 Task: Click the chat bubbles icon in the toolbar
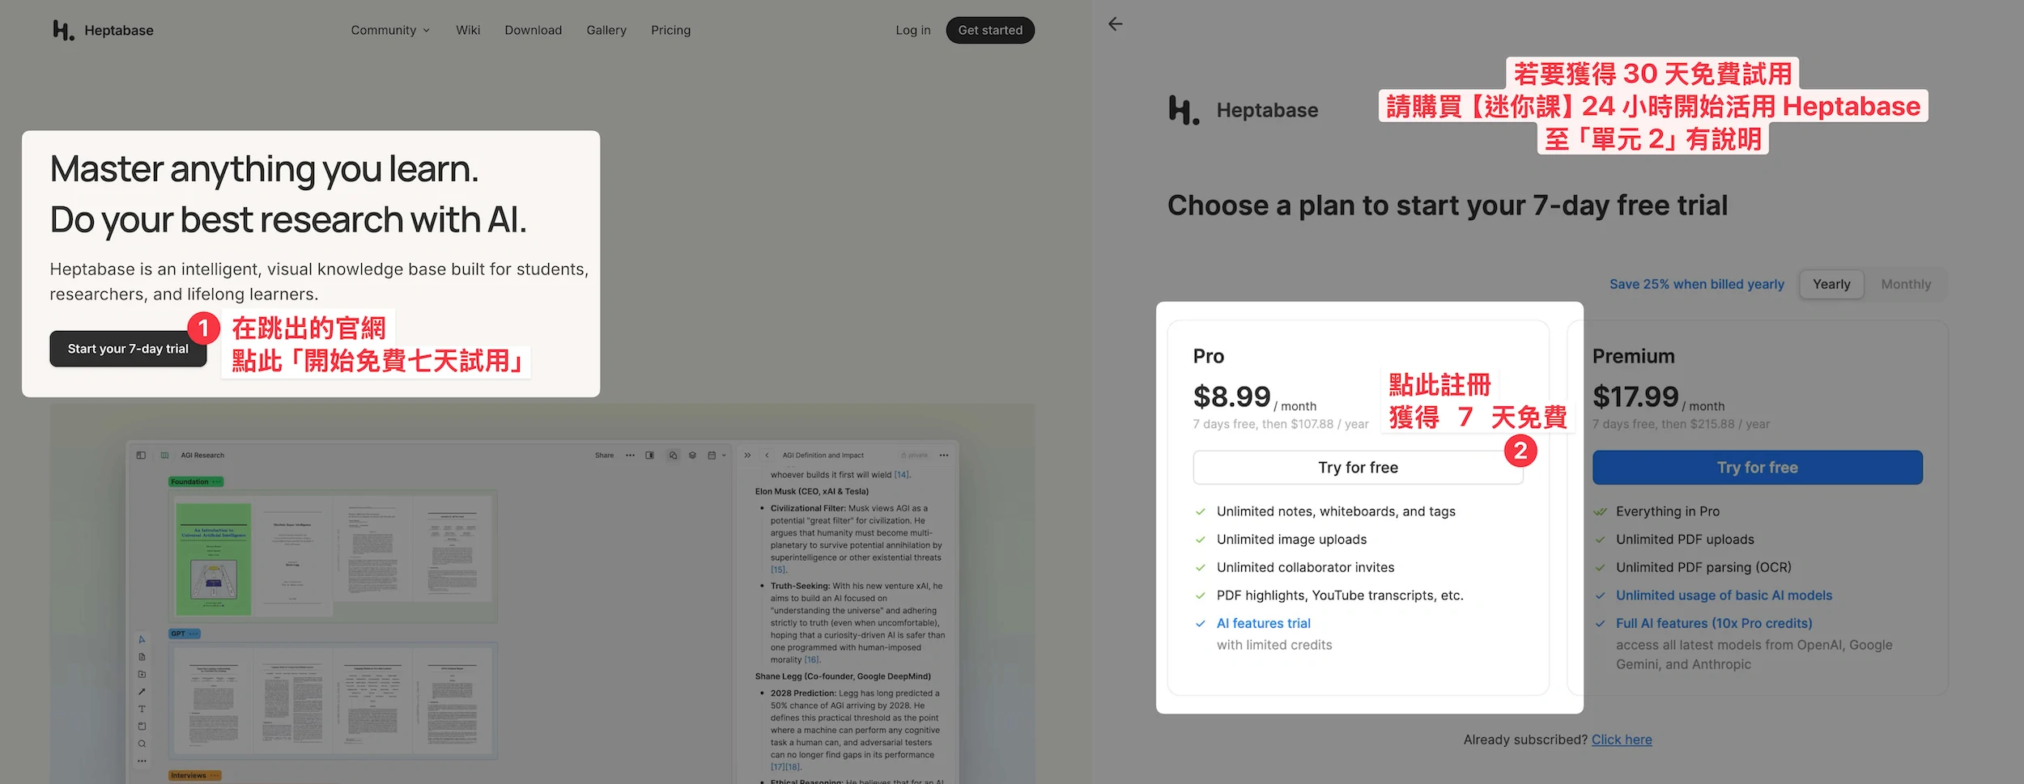point(673,456)
